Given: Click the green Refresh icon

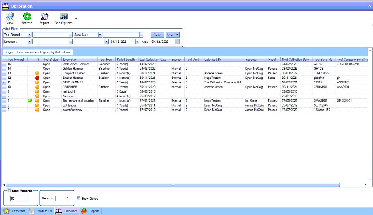Looking at the screenshot, I should click(x=27, y=17).
